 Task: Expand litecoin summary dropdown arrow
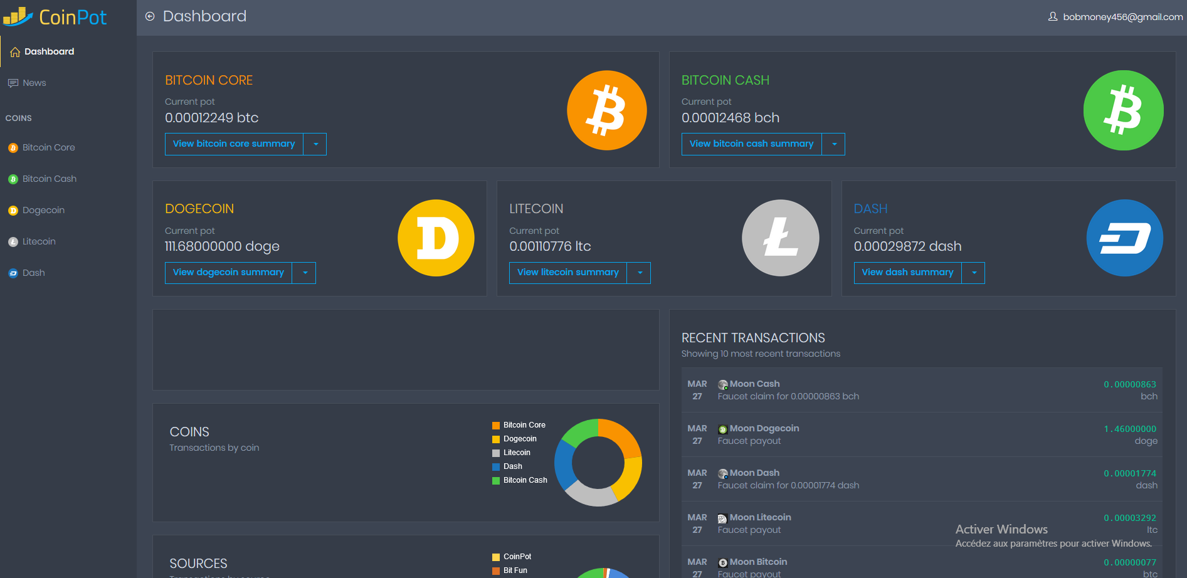point(640,273)
